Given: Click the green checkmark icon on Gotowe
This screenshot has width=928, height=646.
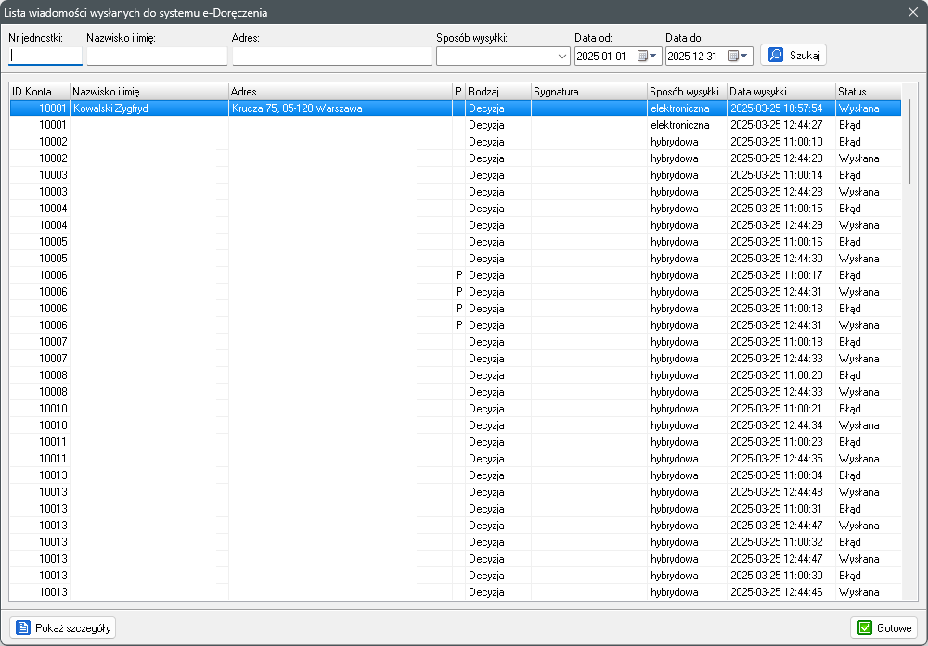Looking at the screenshot, I should 865,628.
